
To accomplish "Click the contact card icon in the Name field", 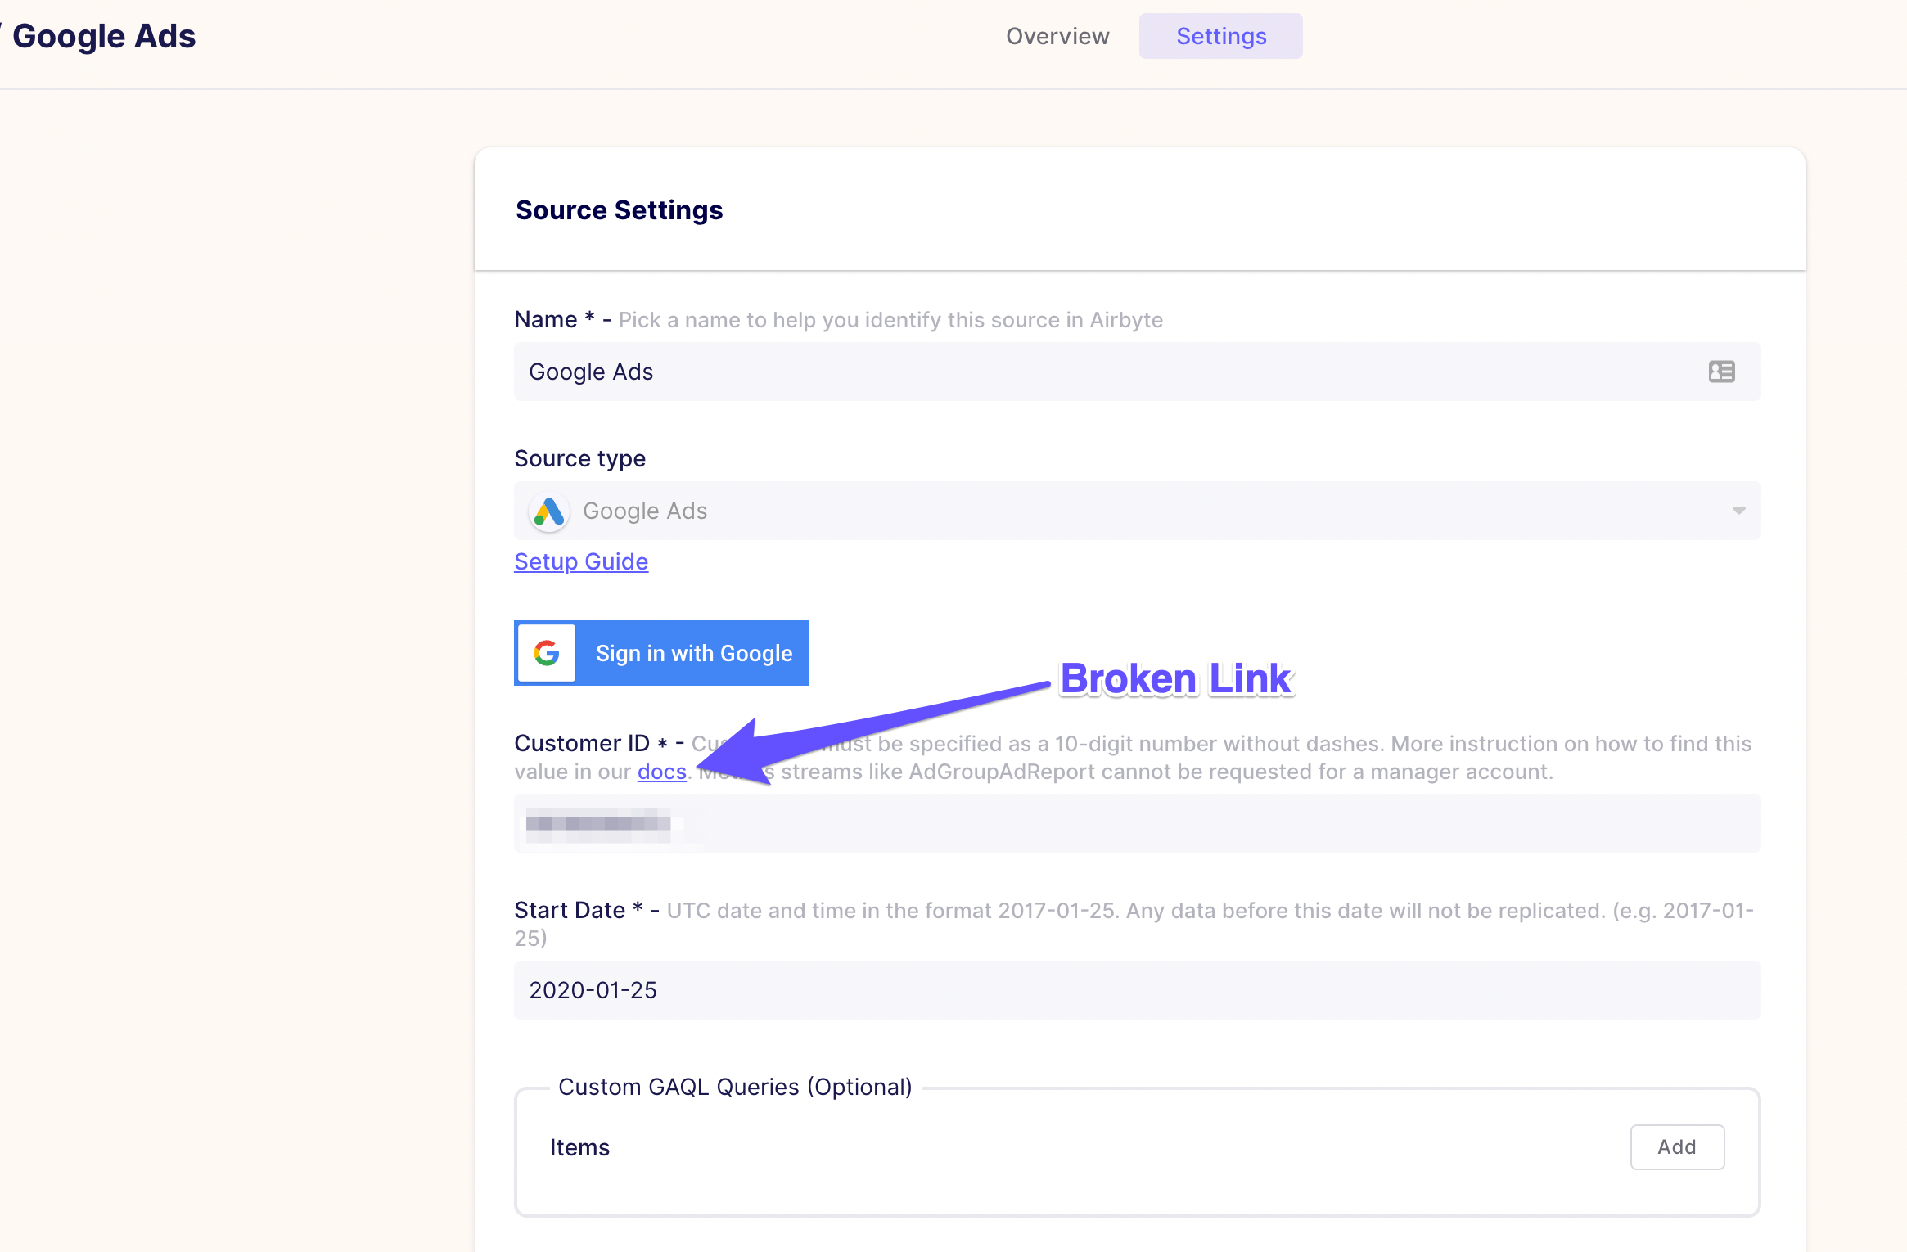I will click(x=1720, y=372).
